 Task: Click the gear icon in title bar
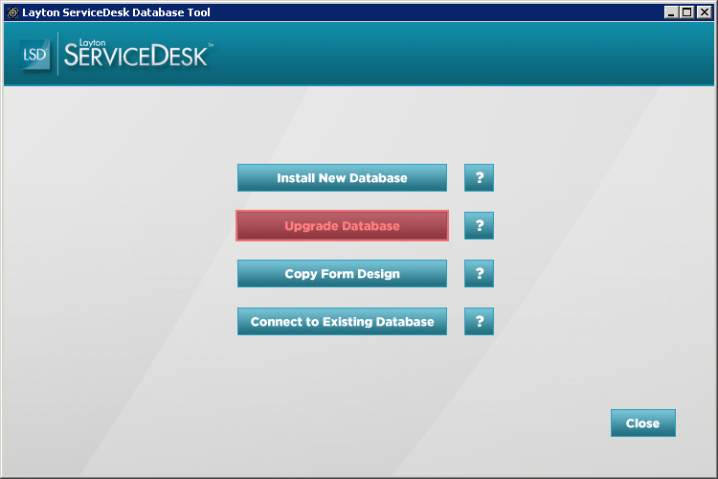pos(12,12)
